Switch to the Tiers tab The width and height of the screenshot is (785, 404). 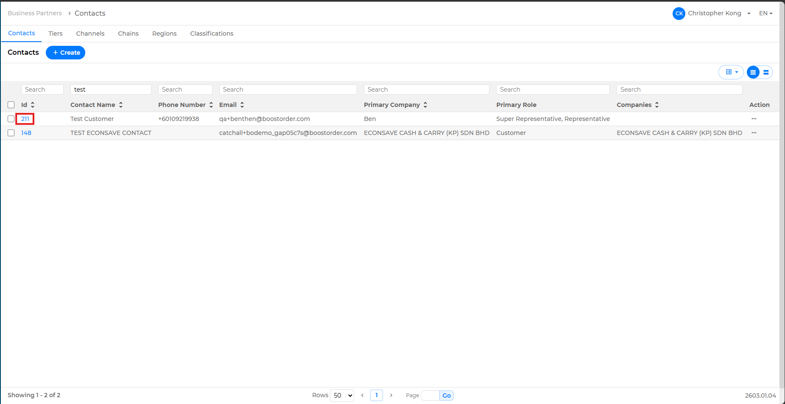(x=55, y=34)
